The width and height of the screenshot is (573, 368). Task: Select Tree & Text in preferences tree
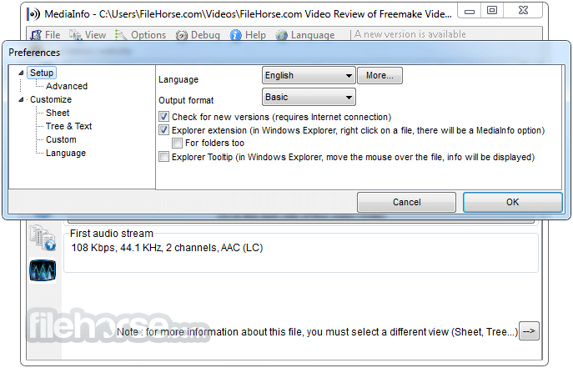coord(68,126)
